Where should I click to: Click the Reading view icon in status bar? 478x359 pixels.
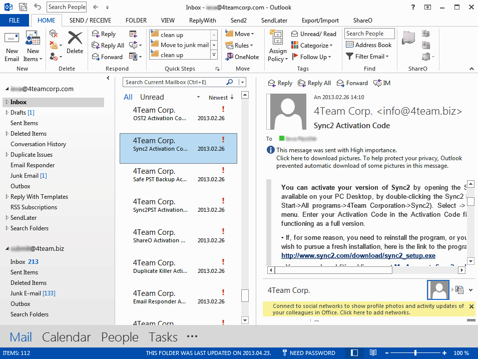[373, 353]
